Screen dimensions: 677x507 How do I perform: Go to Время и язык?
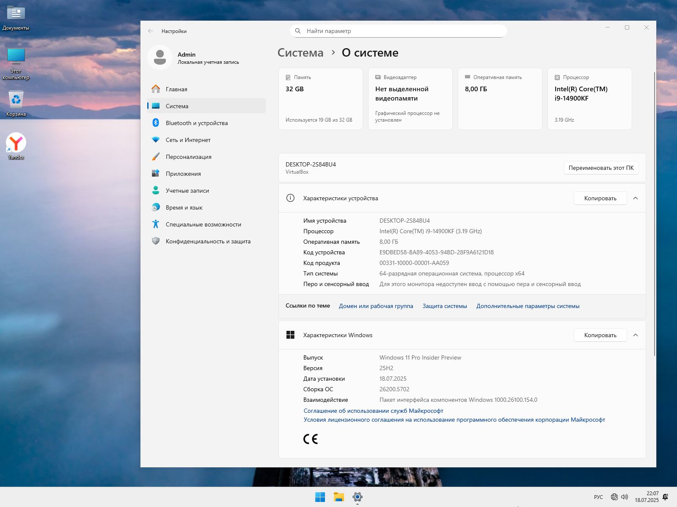click(206, 207)
